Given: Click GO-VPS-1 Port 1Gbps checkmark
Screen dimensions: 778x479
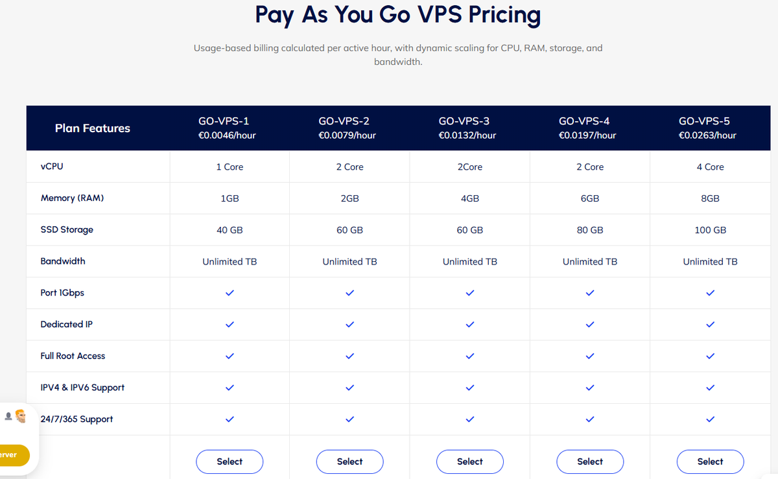Looking at the screenshot, I should (230, 293).
